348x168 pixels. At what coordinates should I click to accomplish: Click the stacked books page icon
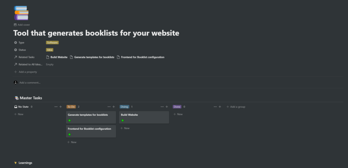coord(21,13)
